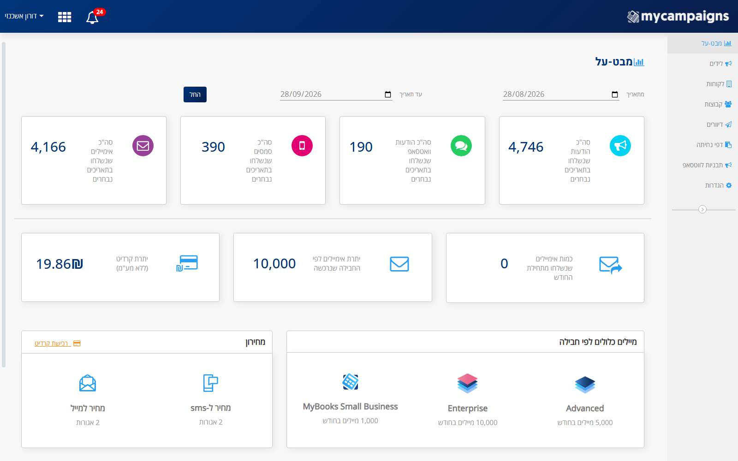This screenshot has height=461, width=738.
Task: Click the 10,000 remaining emails value
Action: click(274, 264)
